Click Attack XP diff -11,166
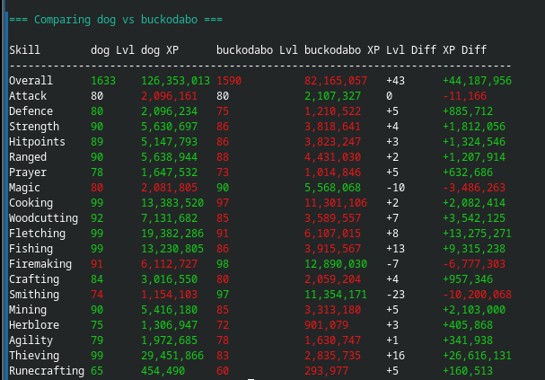The image size is (545, 380). pyautogui.click(x=465, y=96)
